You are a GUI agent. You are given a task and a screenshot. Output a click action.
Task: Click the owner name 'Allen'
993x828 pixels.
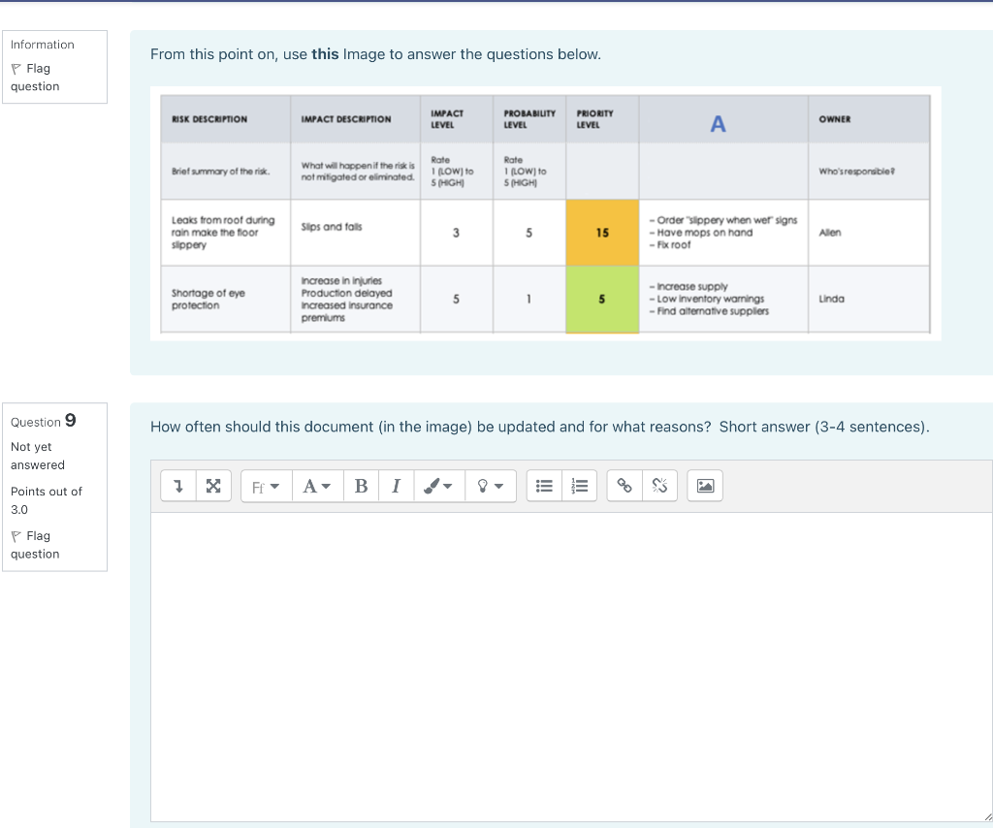[x=830, y=233]
